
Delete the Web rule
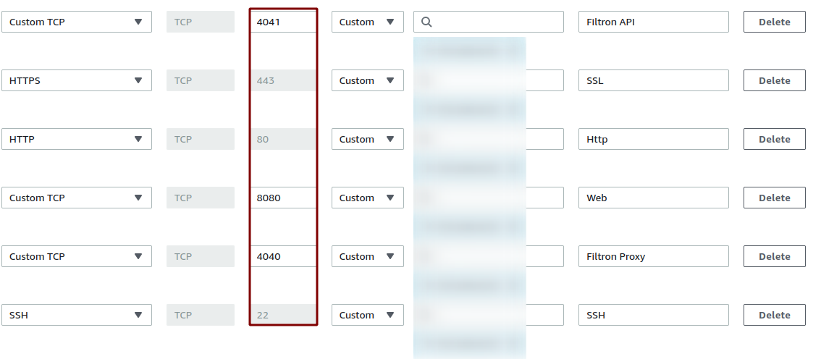coord(774,198)
